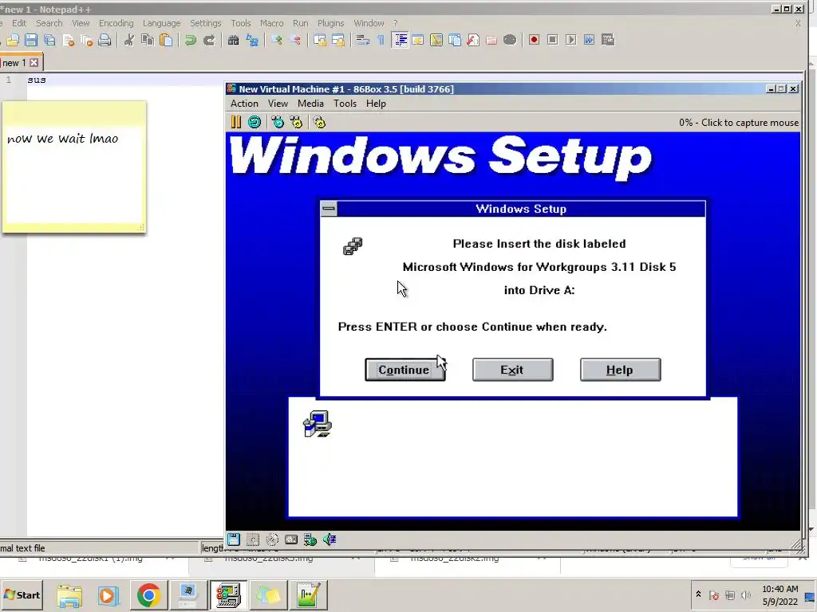Click Exit button in Windows Setup dialog
Viewport: 817px width, 612px height.
(513, 370)
